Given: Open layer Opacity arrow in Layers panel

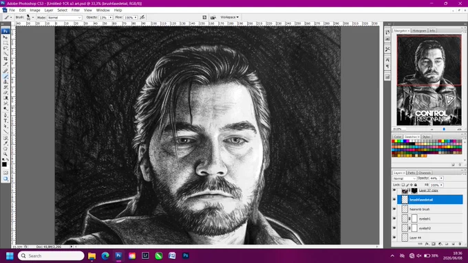Looking at the screenshot, I should click(x=441, y=178).
